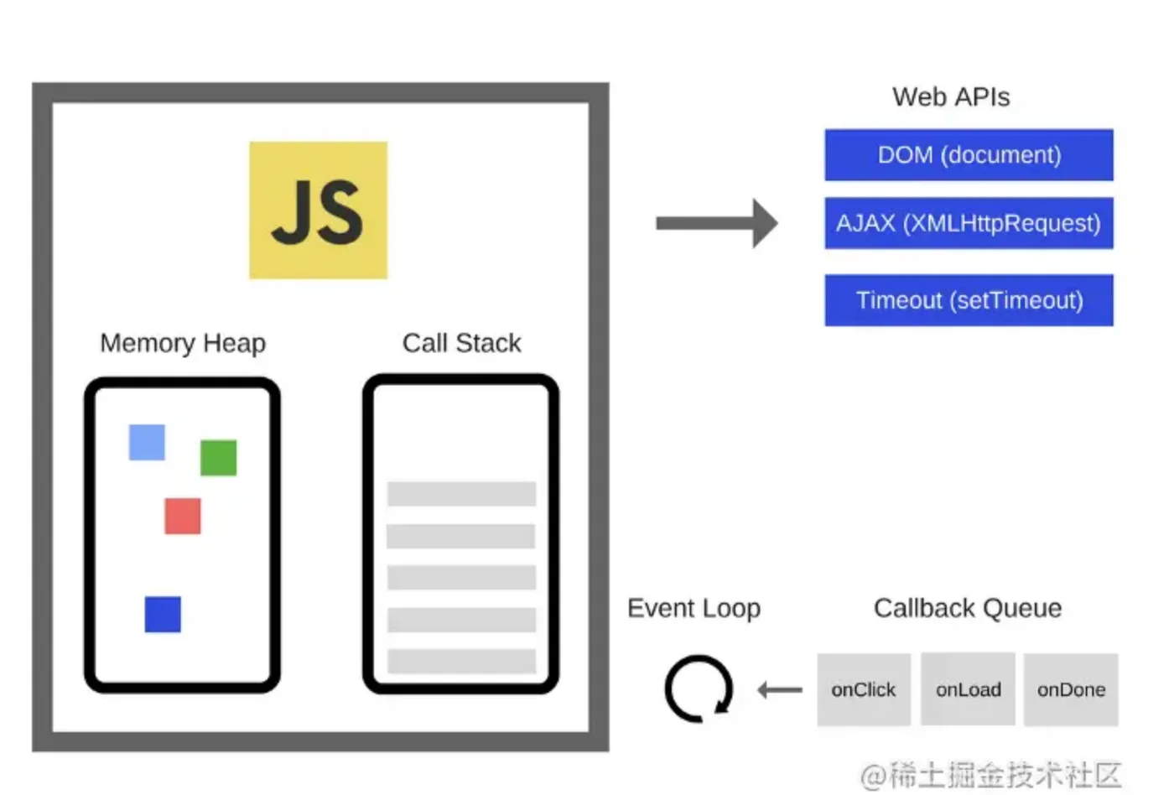Click the "Web APIs" heading
1174x795 pixels.
[951, 97]
